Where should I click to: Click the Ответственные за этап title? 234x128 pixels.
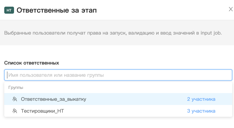tap(57, 10)
